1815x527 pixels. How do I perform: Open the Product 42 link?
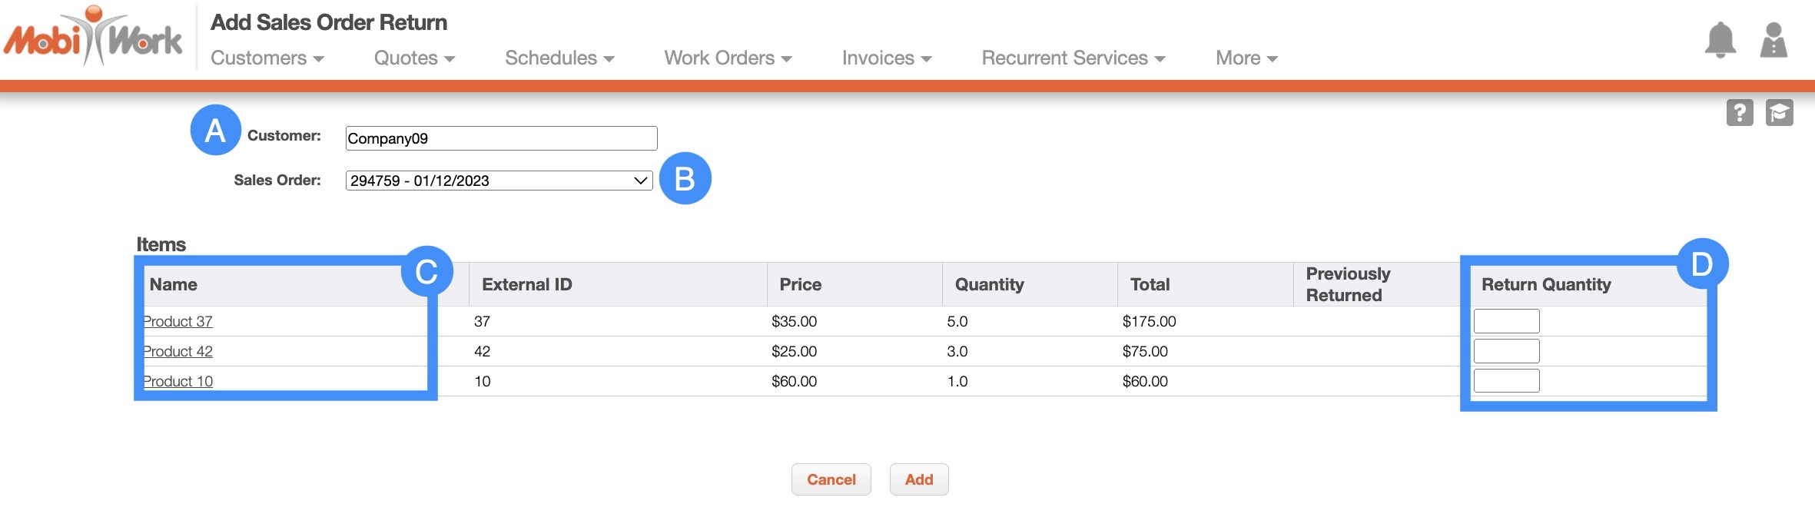click(178, 351)
